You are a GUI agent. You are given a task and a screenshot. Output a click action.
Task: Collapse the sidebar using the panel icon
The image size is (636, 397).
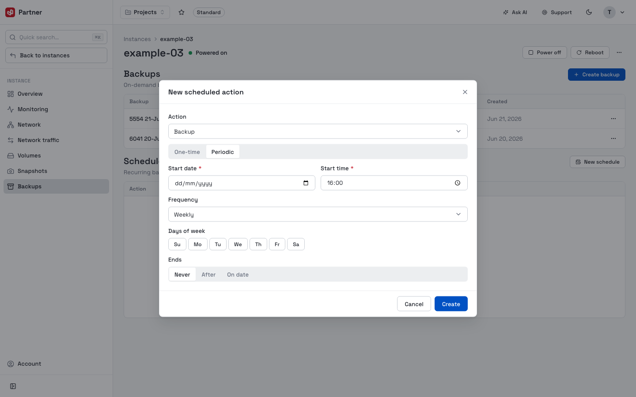(x=13, y=386)
